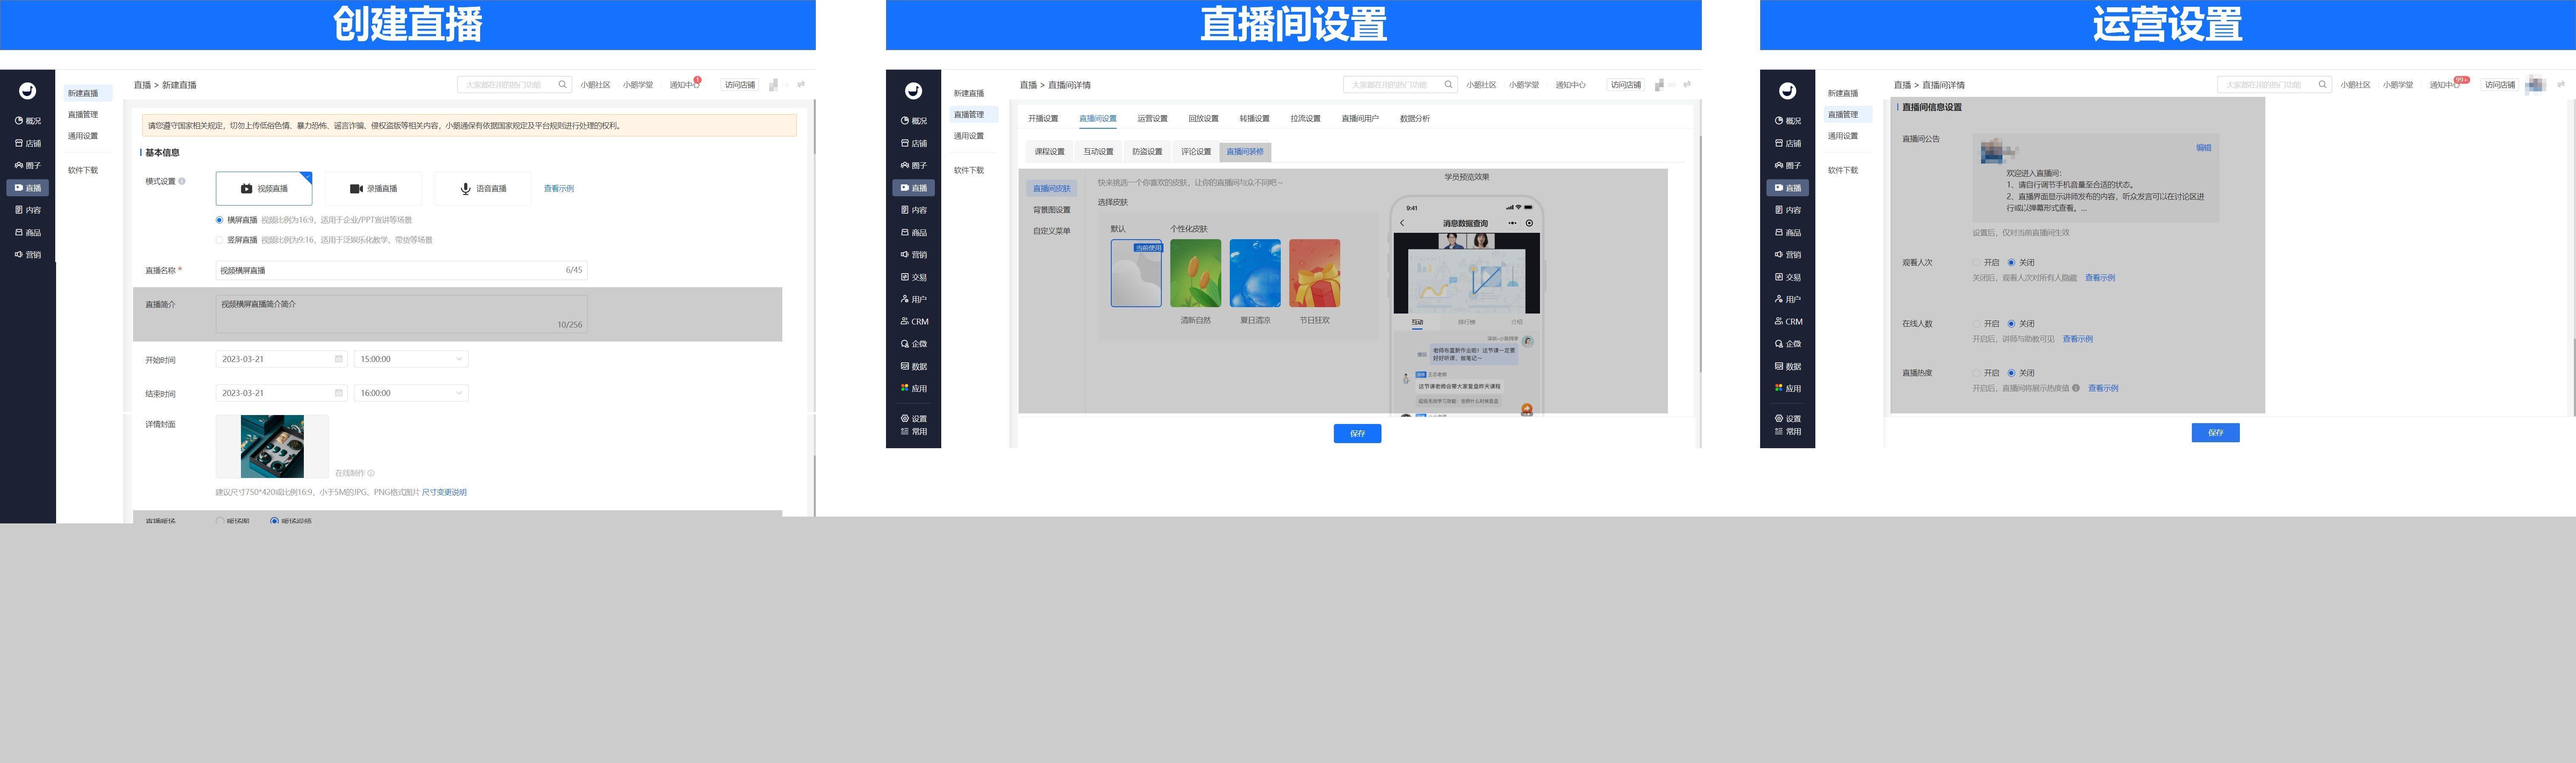Image resolution: width=2576 pixels, height=763 pixels.
Task: Open the 15:00:00 start time dropdown
Action: coord(411,359)
